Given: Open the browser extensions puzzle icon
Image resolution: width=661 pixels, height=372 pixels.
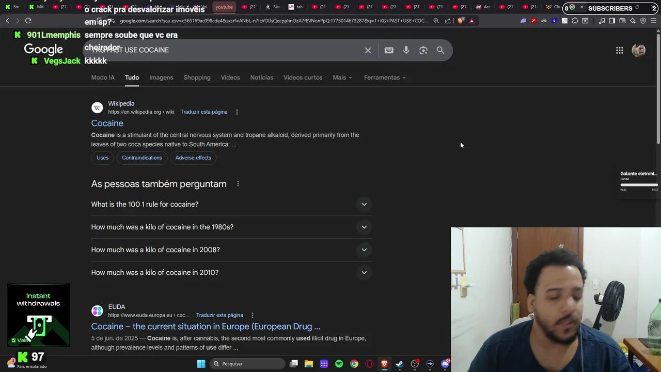Looking at the screenshot, I should tap(575, 21).
